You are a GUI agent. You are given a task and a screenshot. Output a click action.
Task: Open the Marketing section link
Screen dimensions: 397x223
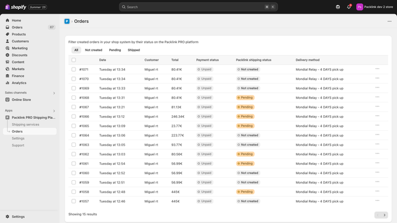[19, 48]
